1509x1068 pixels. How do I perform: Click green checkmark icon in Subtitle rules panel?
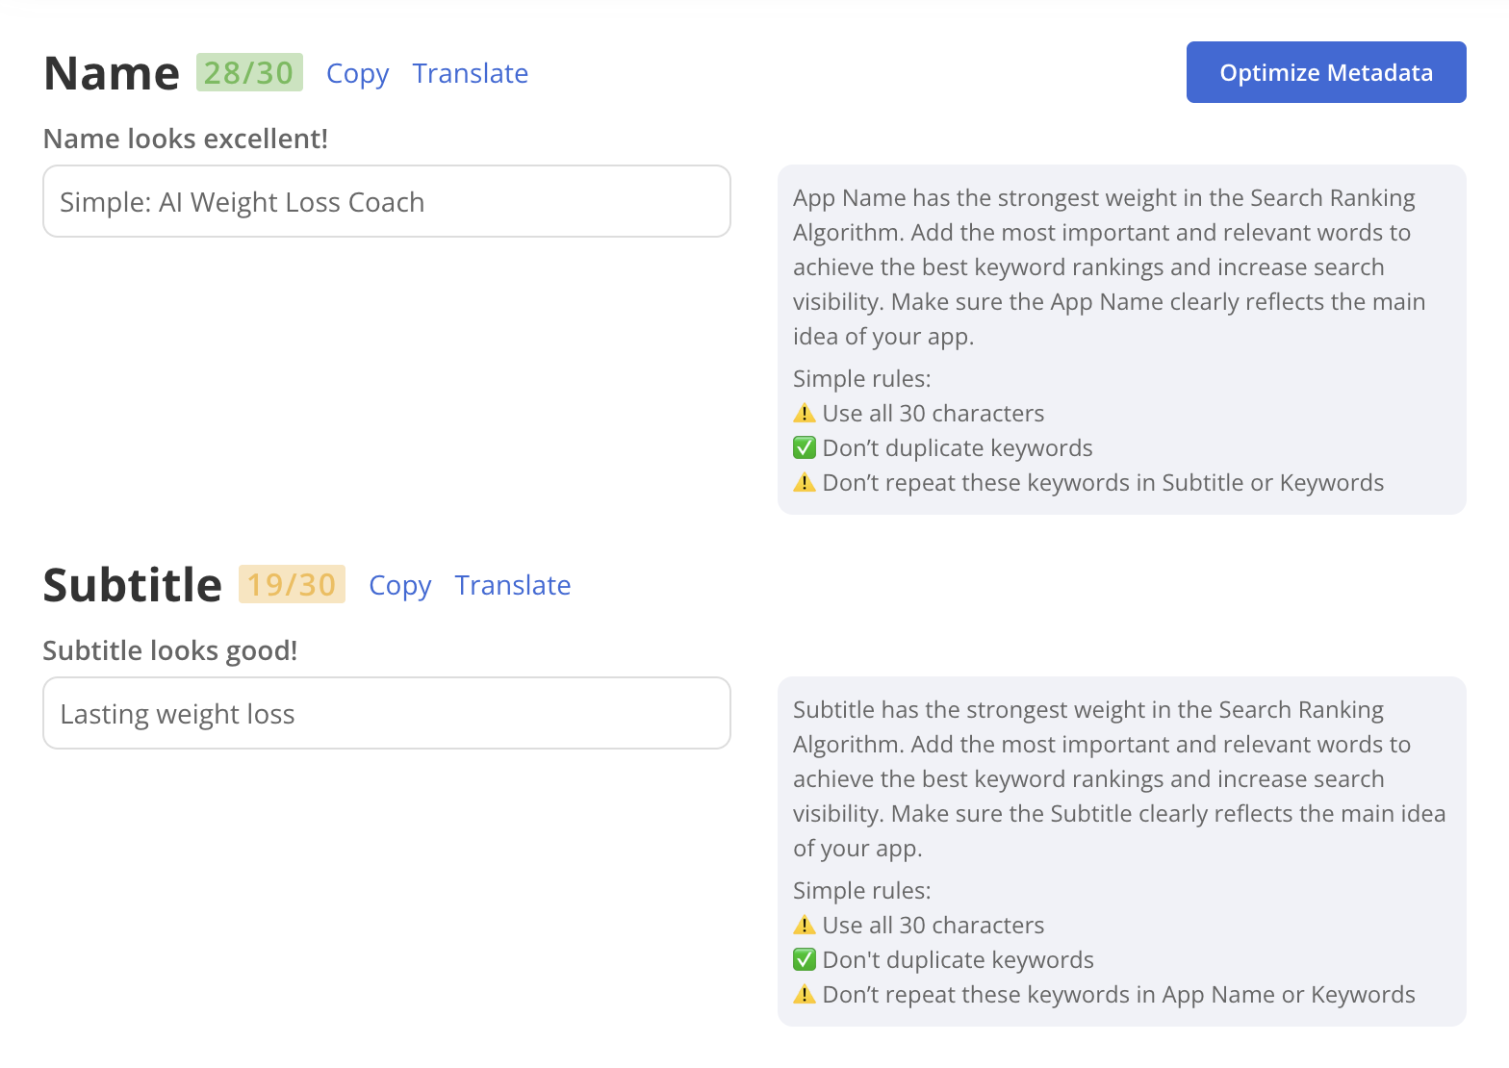805,960
